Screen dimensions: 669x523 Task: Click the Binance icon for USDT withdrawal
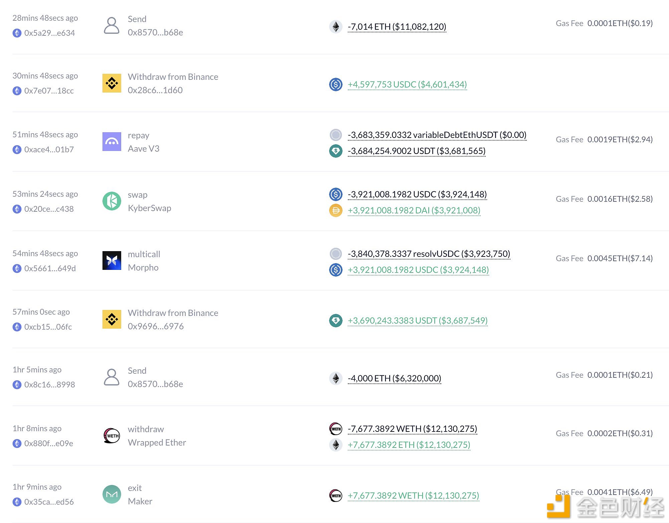111,319
